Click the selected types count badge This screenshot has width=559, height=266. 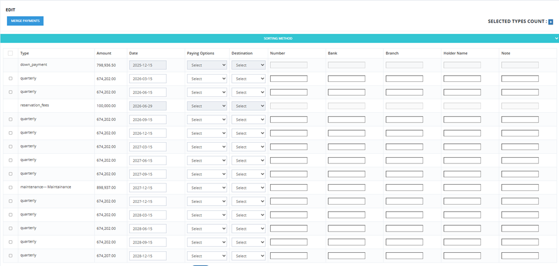[x=550, y=22]
